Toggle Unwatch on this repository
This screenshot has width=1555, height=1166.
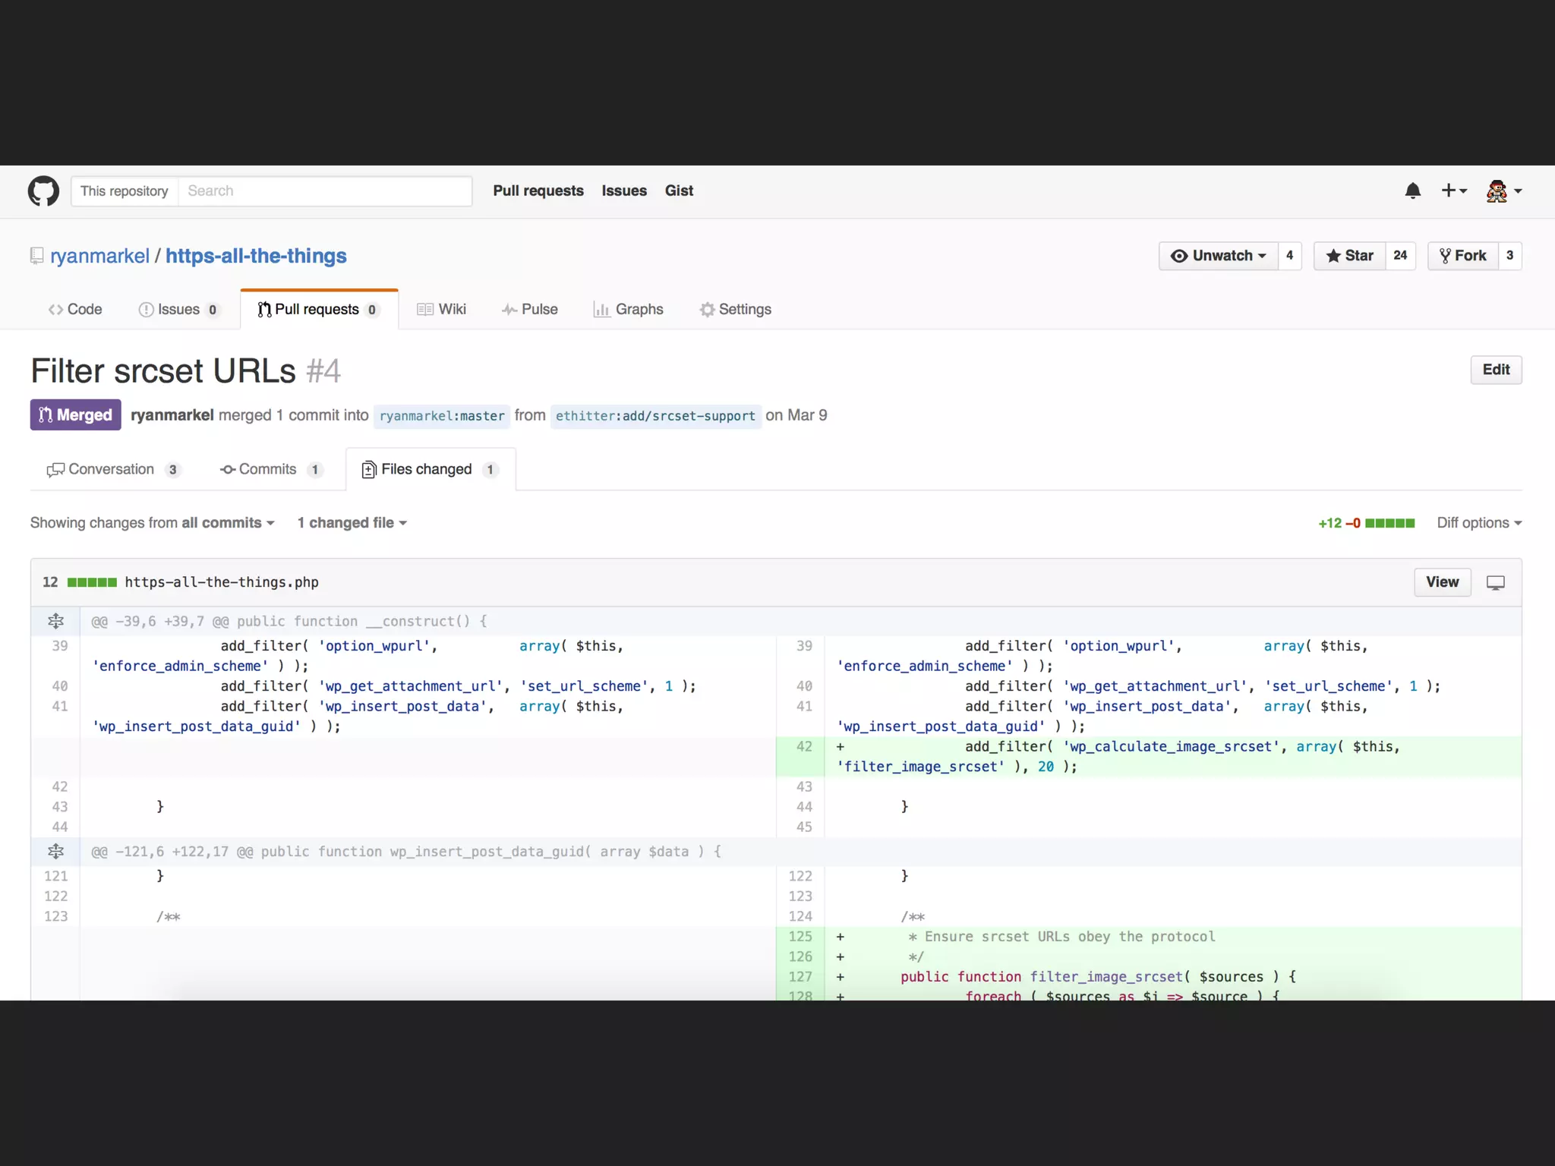[1218, 256]
